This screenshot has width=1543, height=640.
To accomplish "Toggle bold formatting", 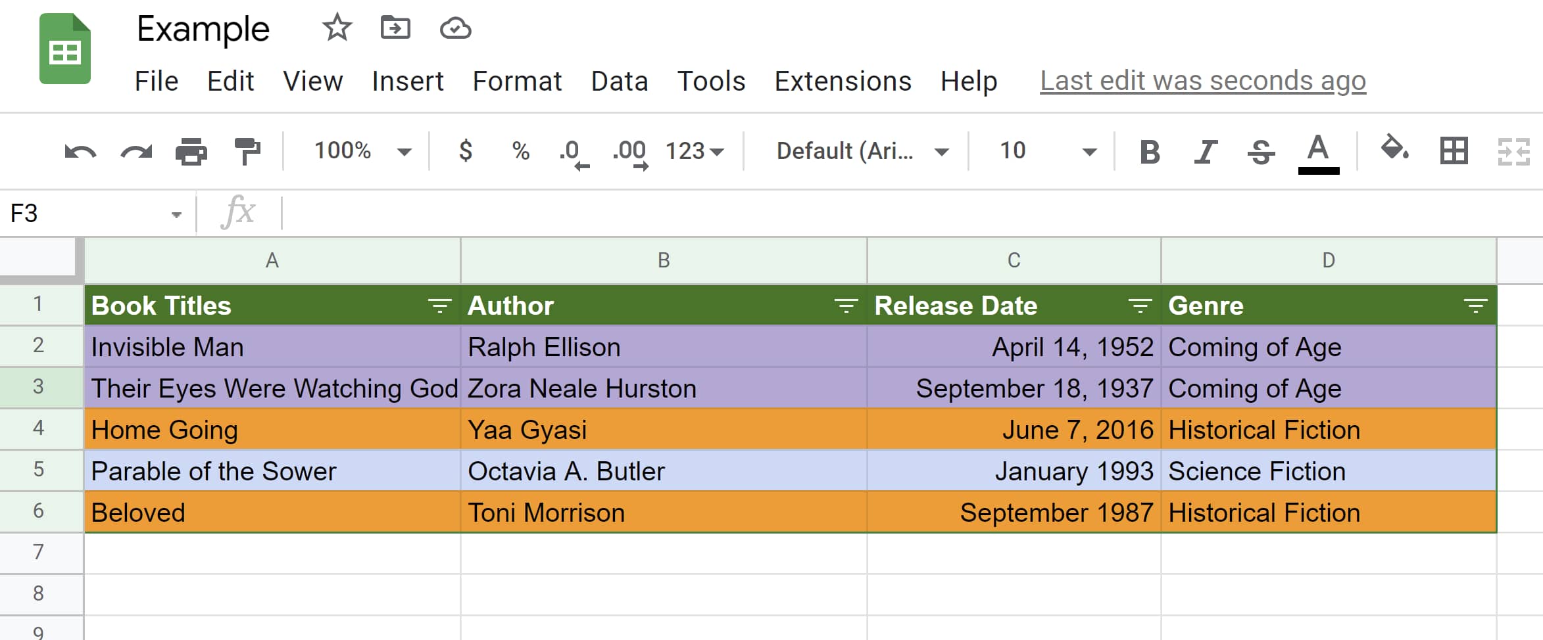I will pyautogui.click(x=1149, y=152).
